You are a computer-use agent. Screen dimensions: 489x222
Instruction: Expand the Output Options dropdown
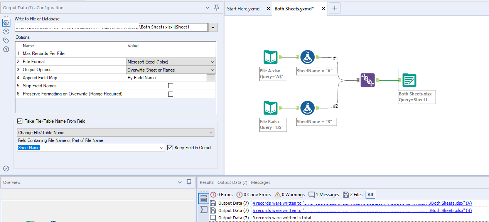pos(171,70)
